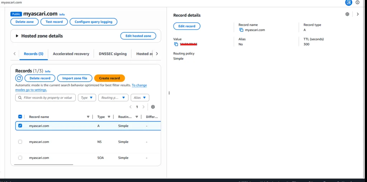Expand Hosted zone details section

[17, 36]
